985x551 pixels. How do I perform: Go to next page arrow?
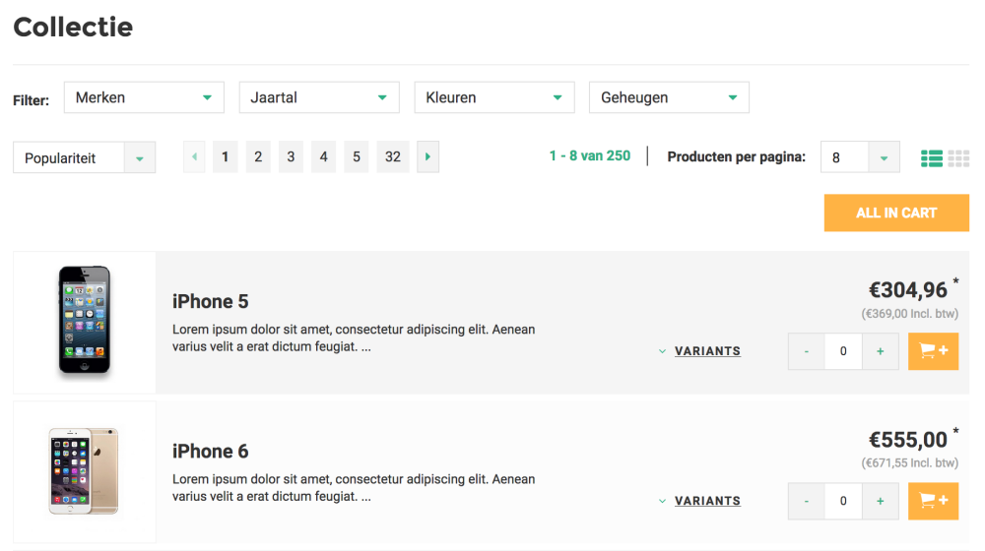click(x=427, y=156)
